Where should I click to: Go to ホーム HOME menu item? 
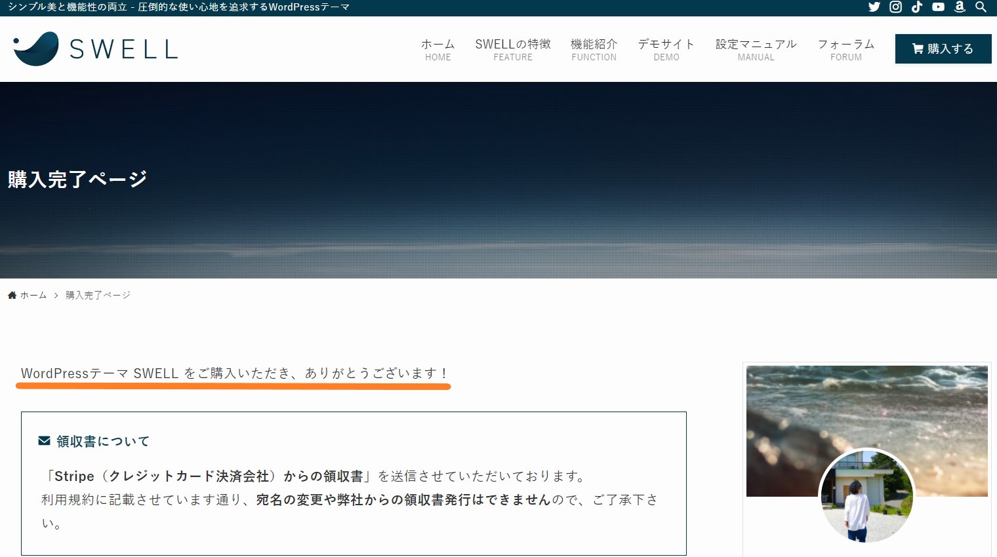tap(438, 49)
